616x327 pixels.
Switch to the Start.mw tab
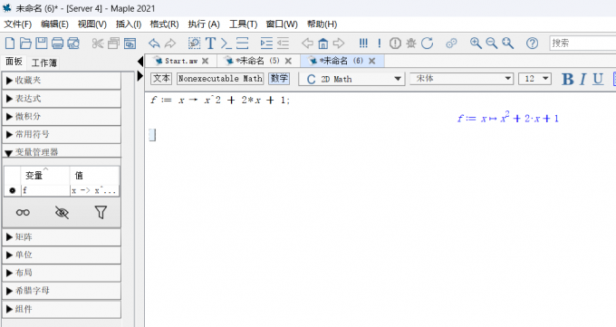point(180,61)
